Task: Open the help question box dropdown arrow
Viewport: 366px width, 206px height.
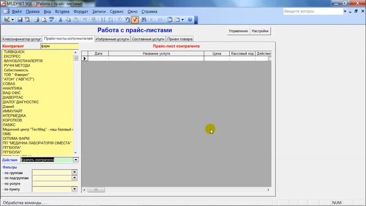Action: click(345, 11)
